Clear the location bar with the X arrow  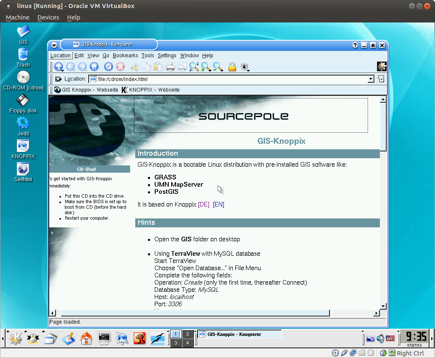point(58,79)
